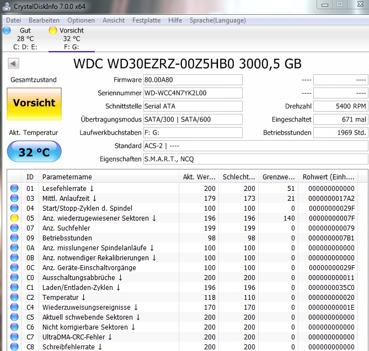Image resolution: width=369 pixels, height=351 pixels.
Task: Click the threshold value 140
Action: click(289, 218)
